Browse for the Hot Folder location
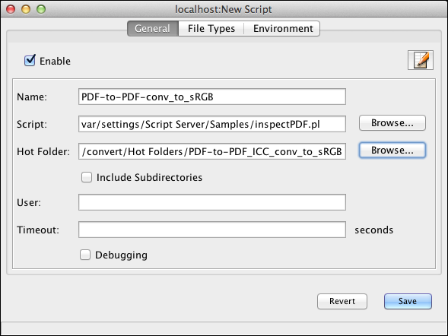This screenshot has width=448, height=336. click(x=392, y=151)
